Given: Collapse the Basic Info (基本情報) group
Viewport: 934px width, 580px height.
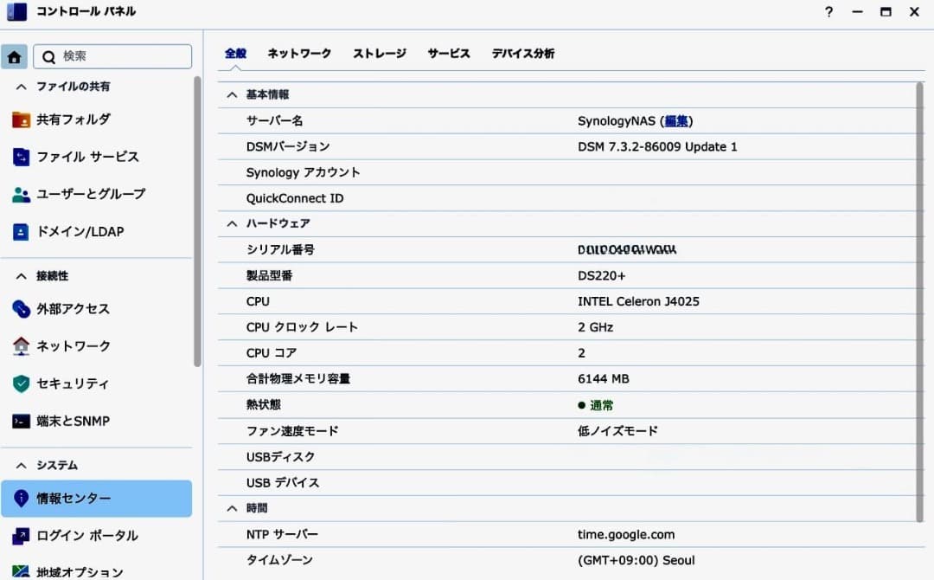Looking at the screenshot, I should coord(233,94).
